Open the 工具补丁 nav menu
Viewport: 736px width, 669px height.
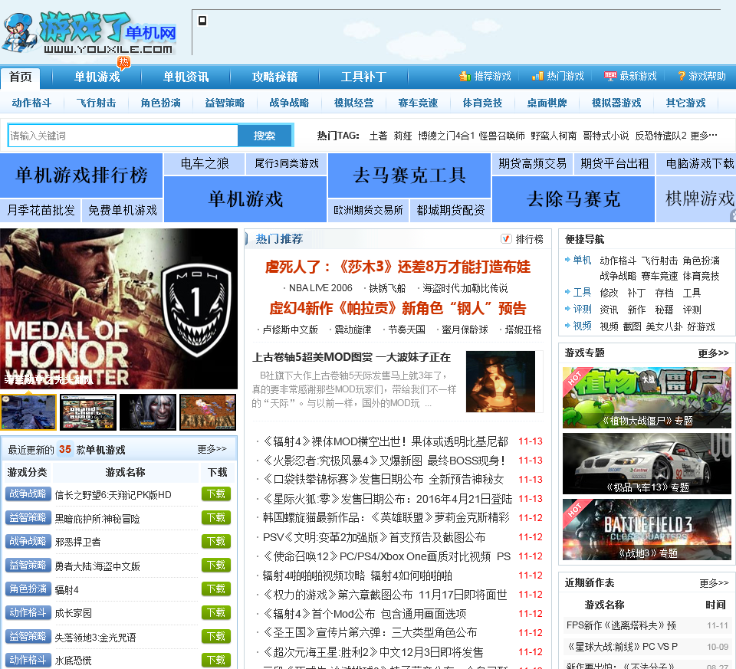pyautogui.click(x=363, y=77)
